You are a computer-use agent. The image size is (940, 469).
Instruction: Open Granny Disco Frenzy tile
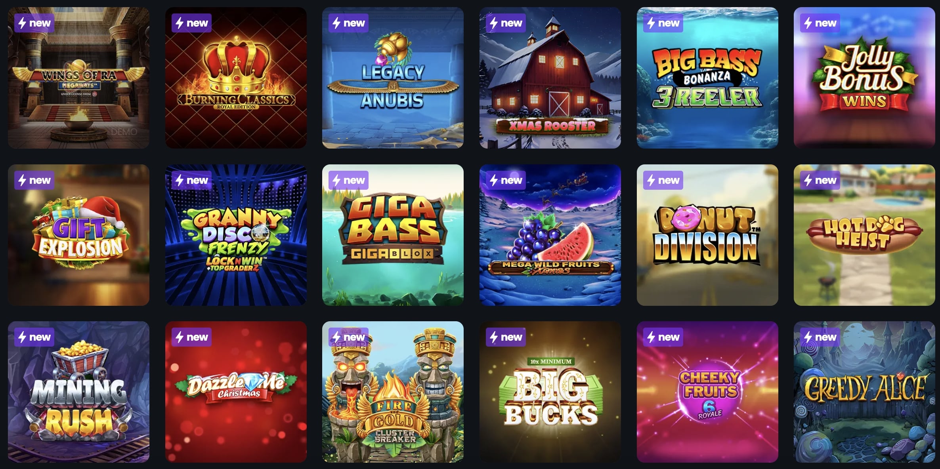click(236, 235)
